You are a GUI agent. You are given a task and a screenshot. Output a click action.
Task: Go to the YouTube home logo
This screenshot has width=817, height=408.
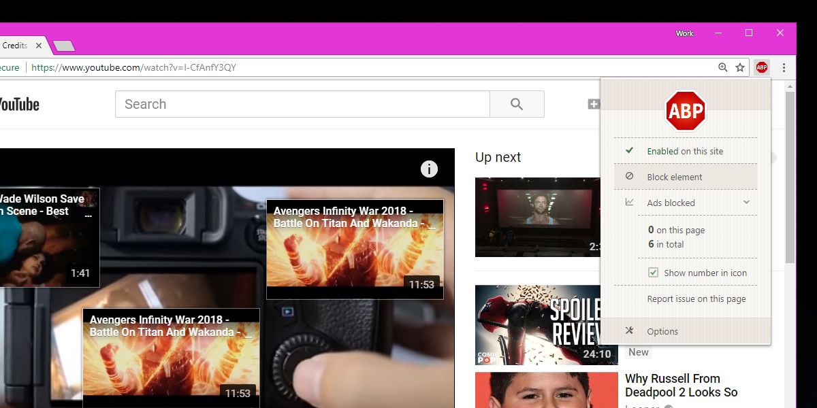click(19, 104)
